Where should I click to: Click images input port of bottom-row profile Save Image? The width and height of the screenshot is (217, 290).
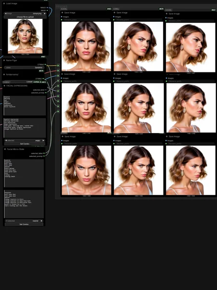(x=166, y=141)
